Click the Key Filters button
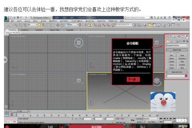Viewport: 192px width, 128px height. pyautogui.click(x=153, y=122)
